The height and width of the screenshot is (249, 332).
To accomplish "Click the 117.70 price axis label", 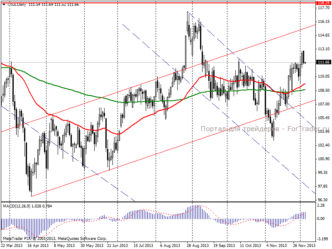I will point(324,8).
